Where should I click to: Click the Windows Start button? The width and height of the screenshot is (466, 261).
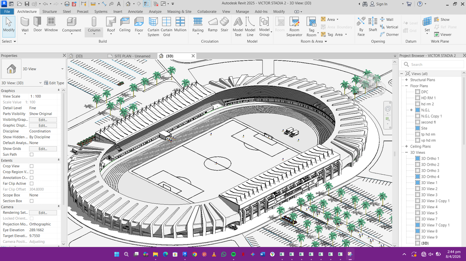116,254
